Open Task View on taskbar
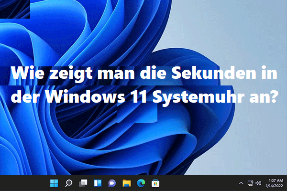The height and width of the screenshot is (191, 287). (83, 183)
